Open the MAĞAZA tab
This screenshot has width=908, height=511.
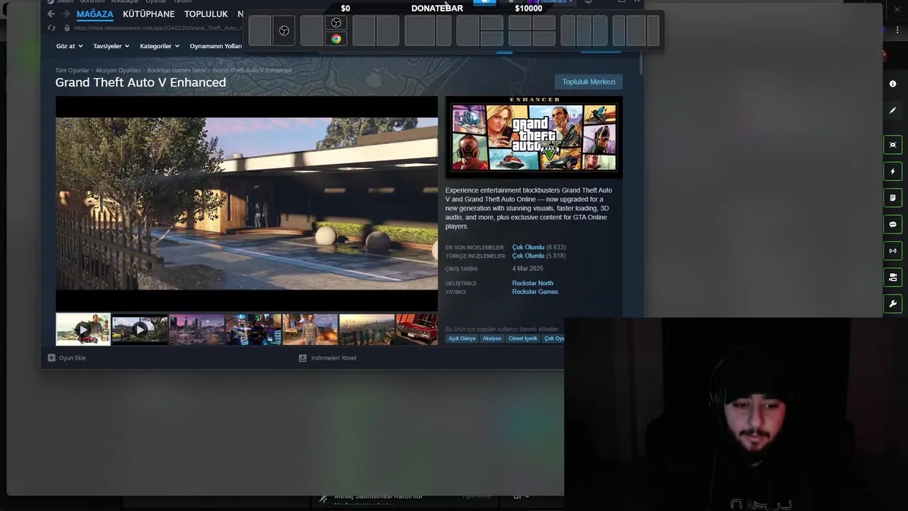point(95,14)
